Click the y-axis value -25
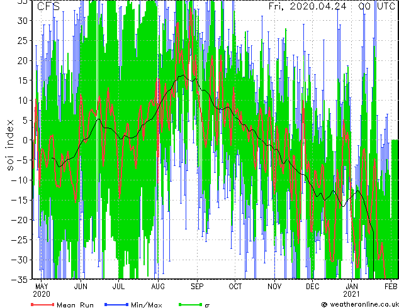This screenshot has height=308, width=399. pyautogui.click(x=20, y=240)
